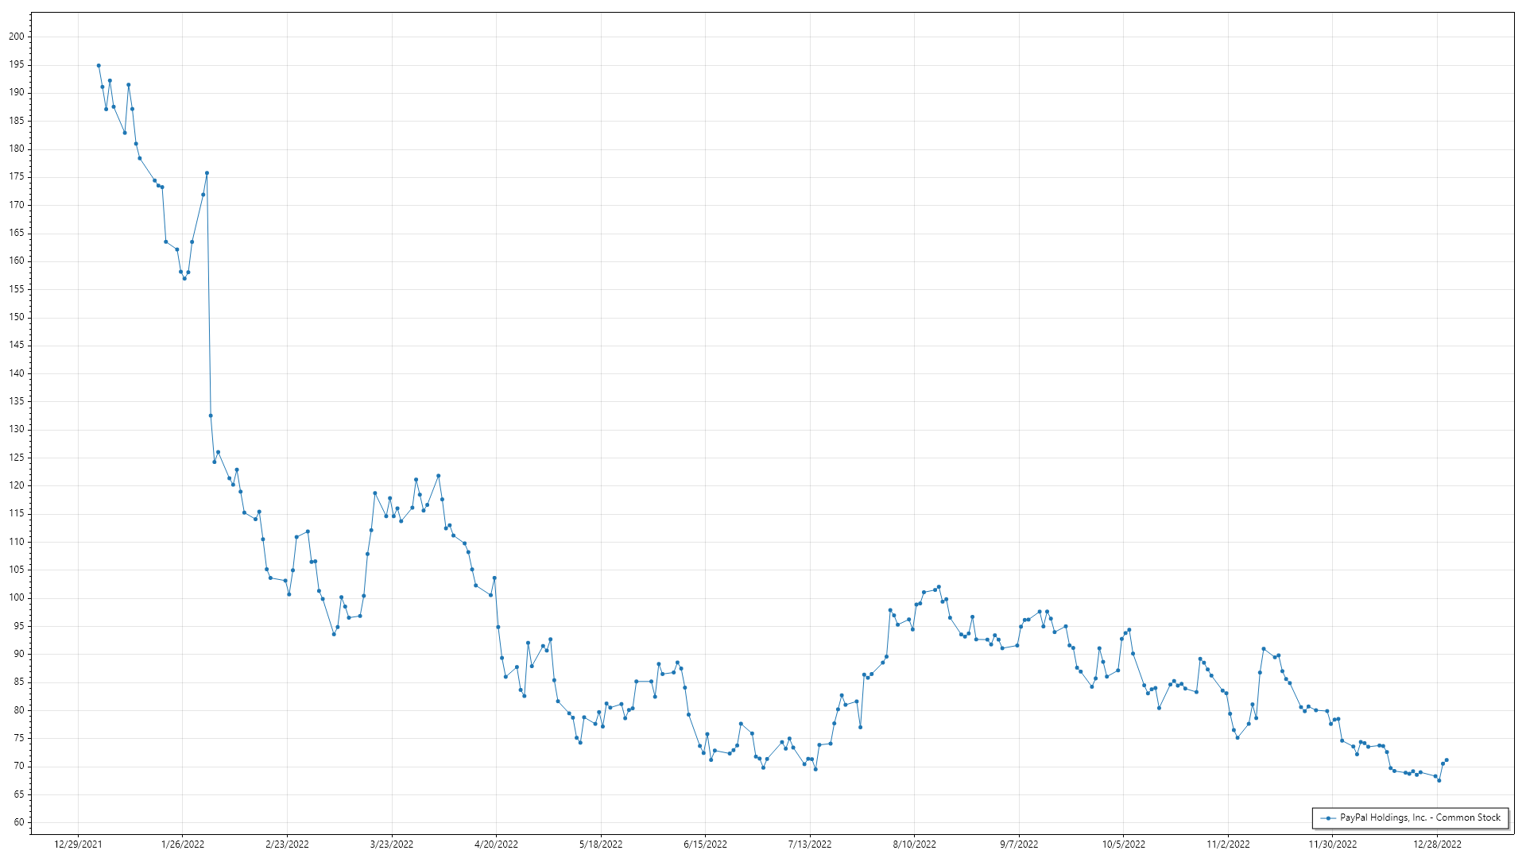Select the peak data point near 176
The height and width of the screenshot is (858, 1526).
(x=207, y=173)
